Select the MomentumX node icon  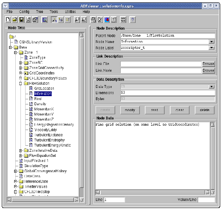click(x=31, y=109)
